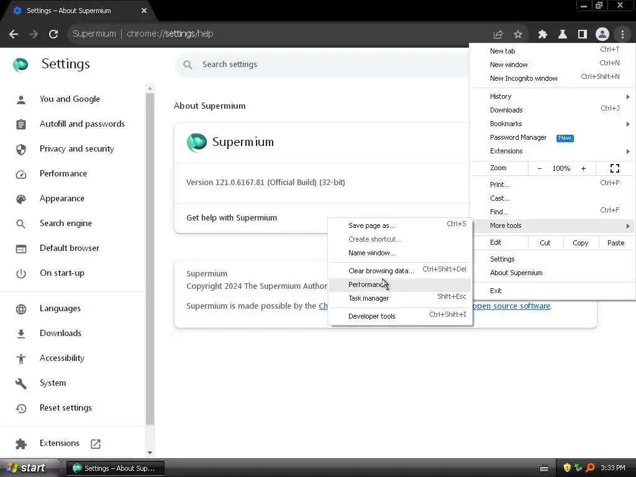Click the shield icon for Privacy and security
Image resolution: width=636 pixels, height=477 pixels.
coord(21,149)
